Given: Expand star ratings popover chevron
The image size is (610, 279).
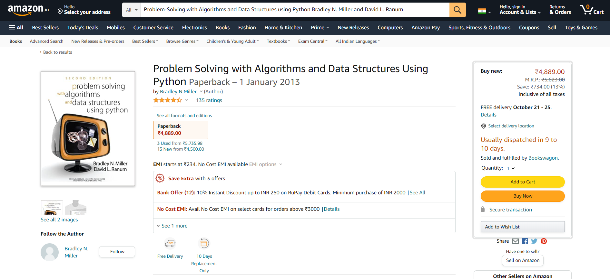Looking at the screenshot, I should [186, 100].
